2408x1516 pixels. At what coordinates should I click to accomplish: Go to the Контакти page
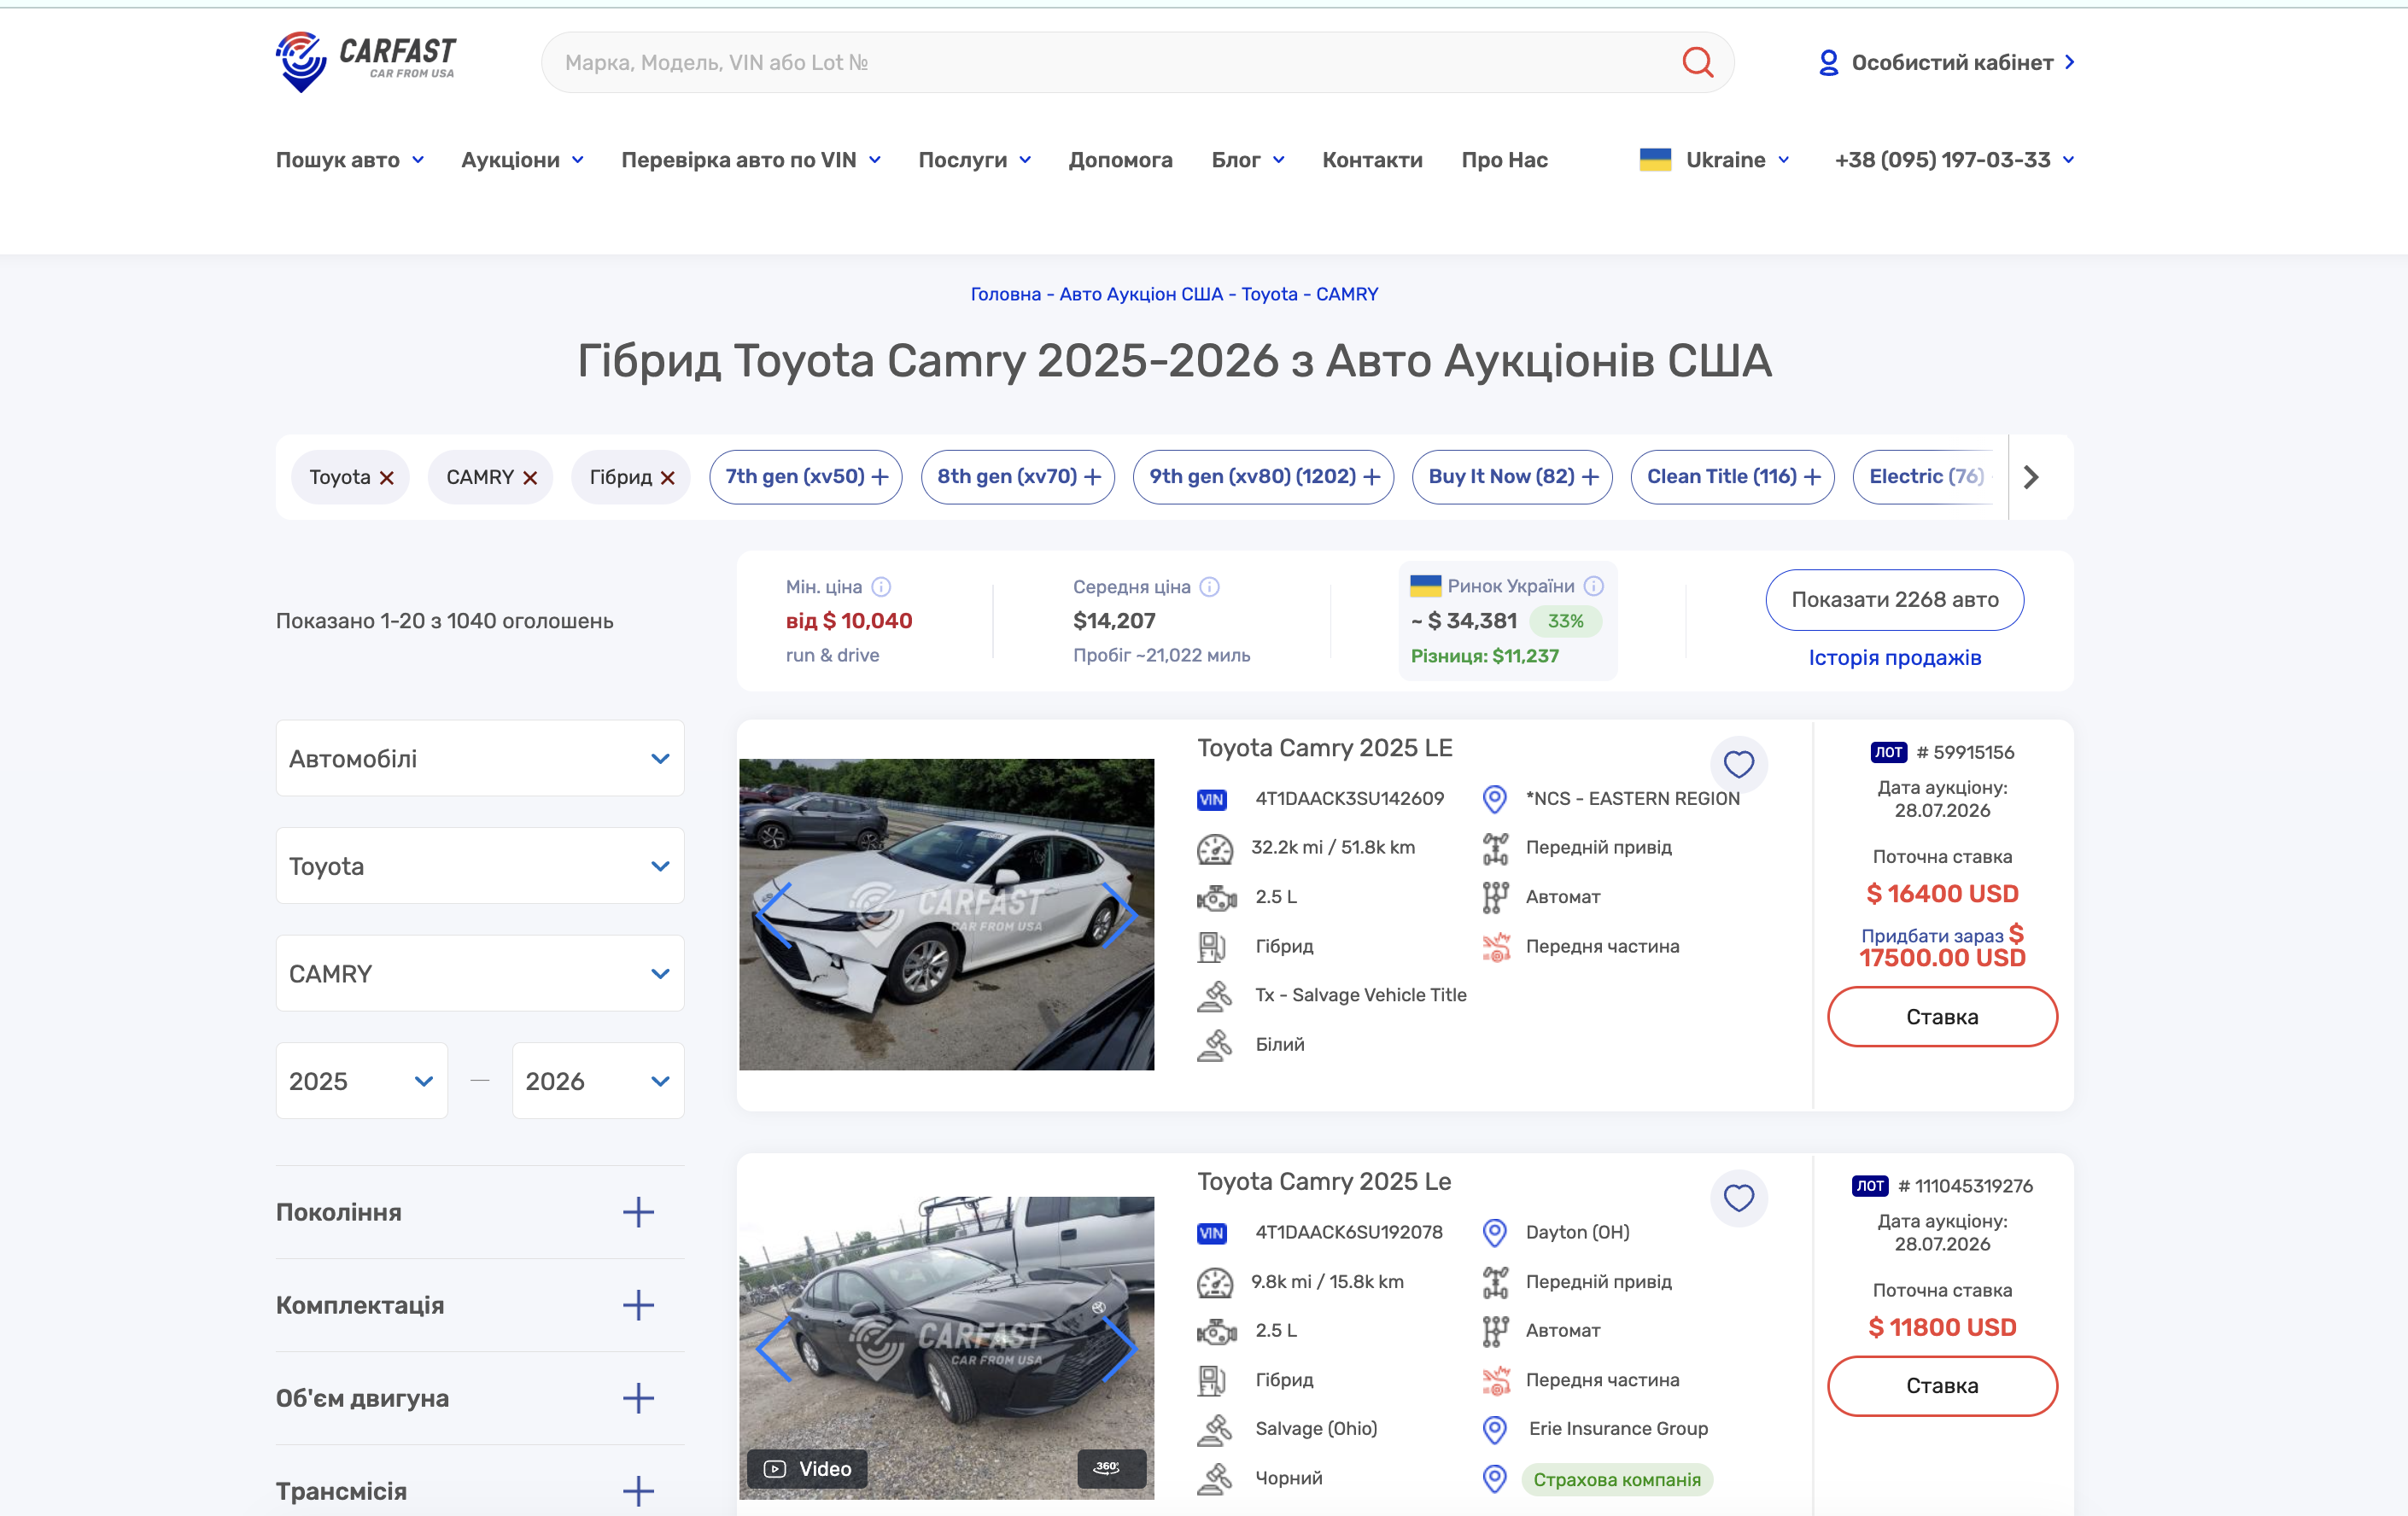[1372, 160]
